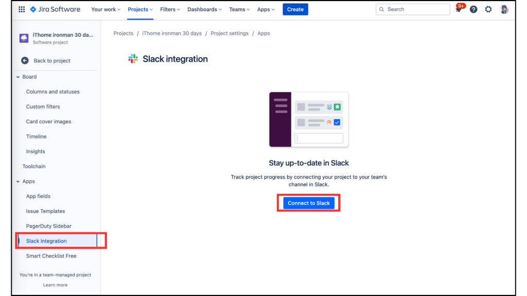Image resolution: width=527 pixels, height=296 pixels.
Task: Click the Stay up-to-date in Slack heading
Action: tap(309, 163)
